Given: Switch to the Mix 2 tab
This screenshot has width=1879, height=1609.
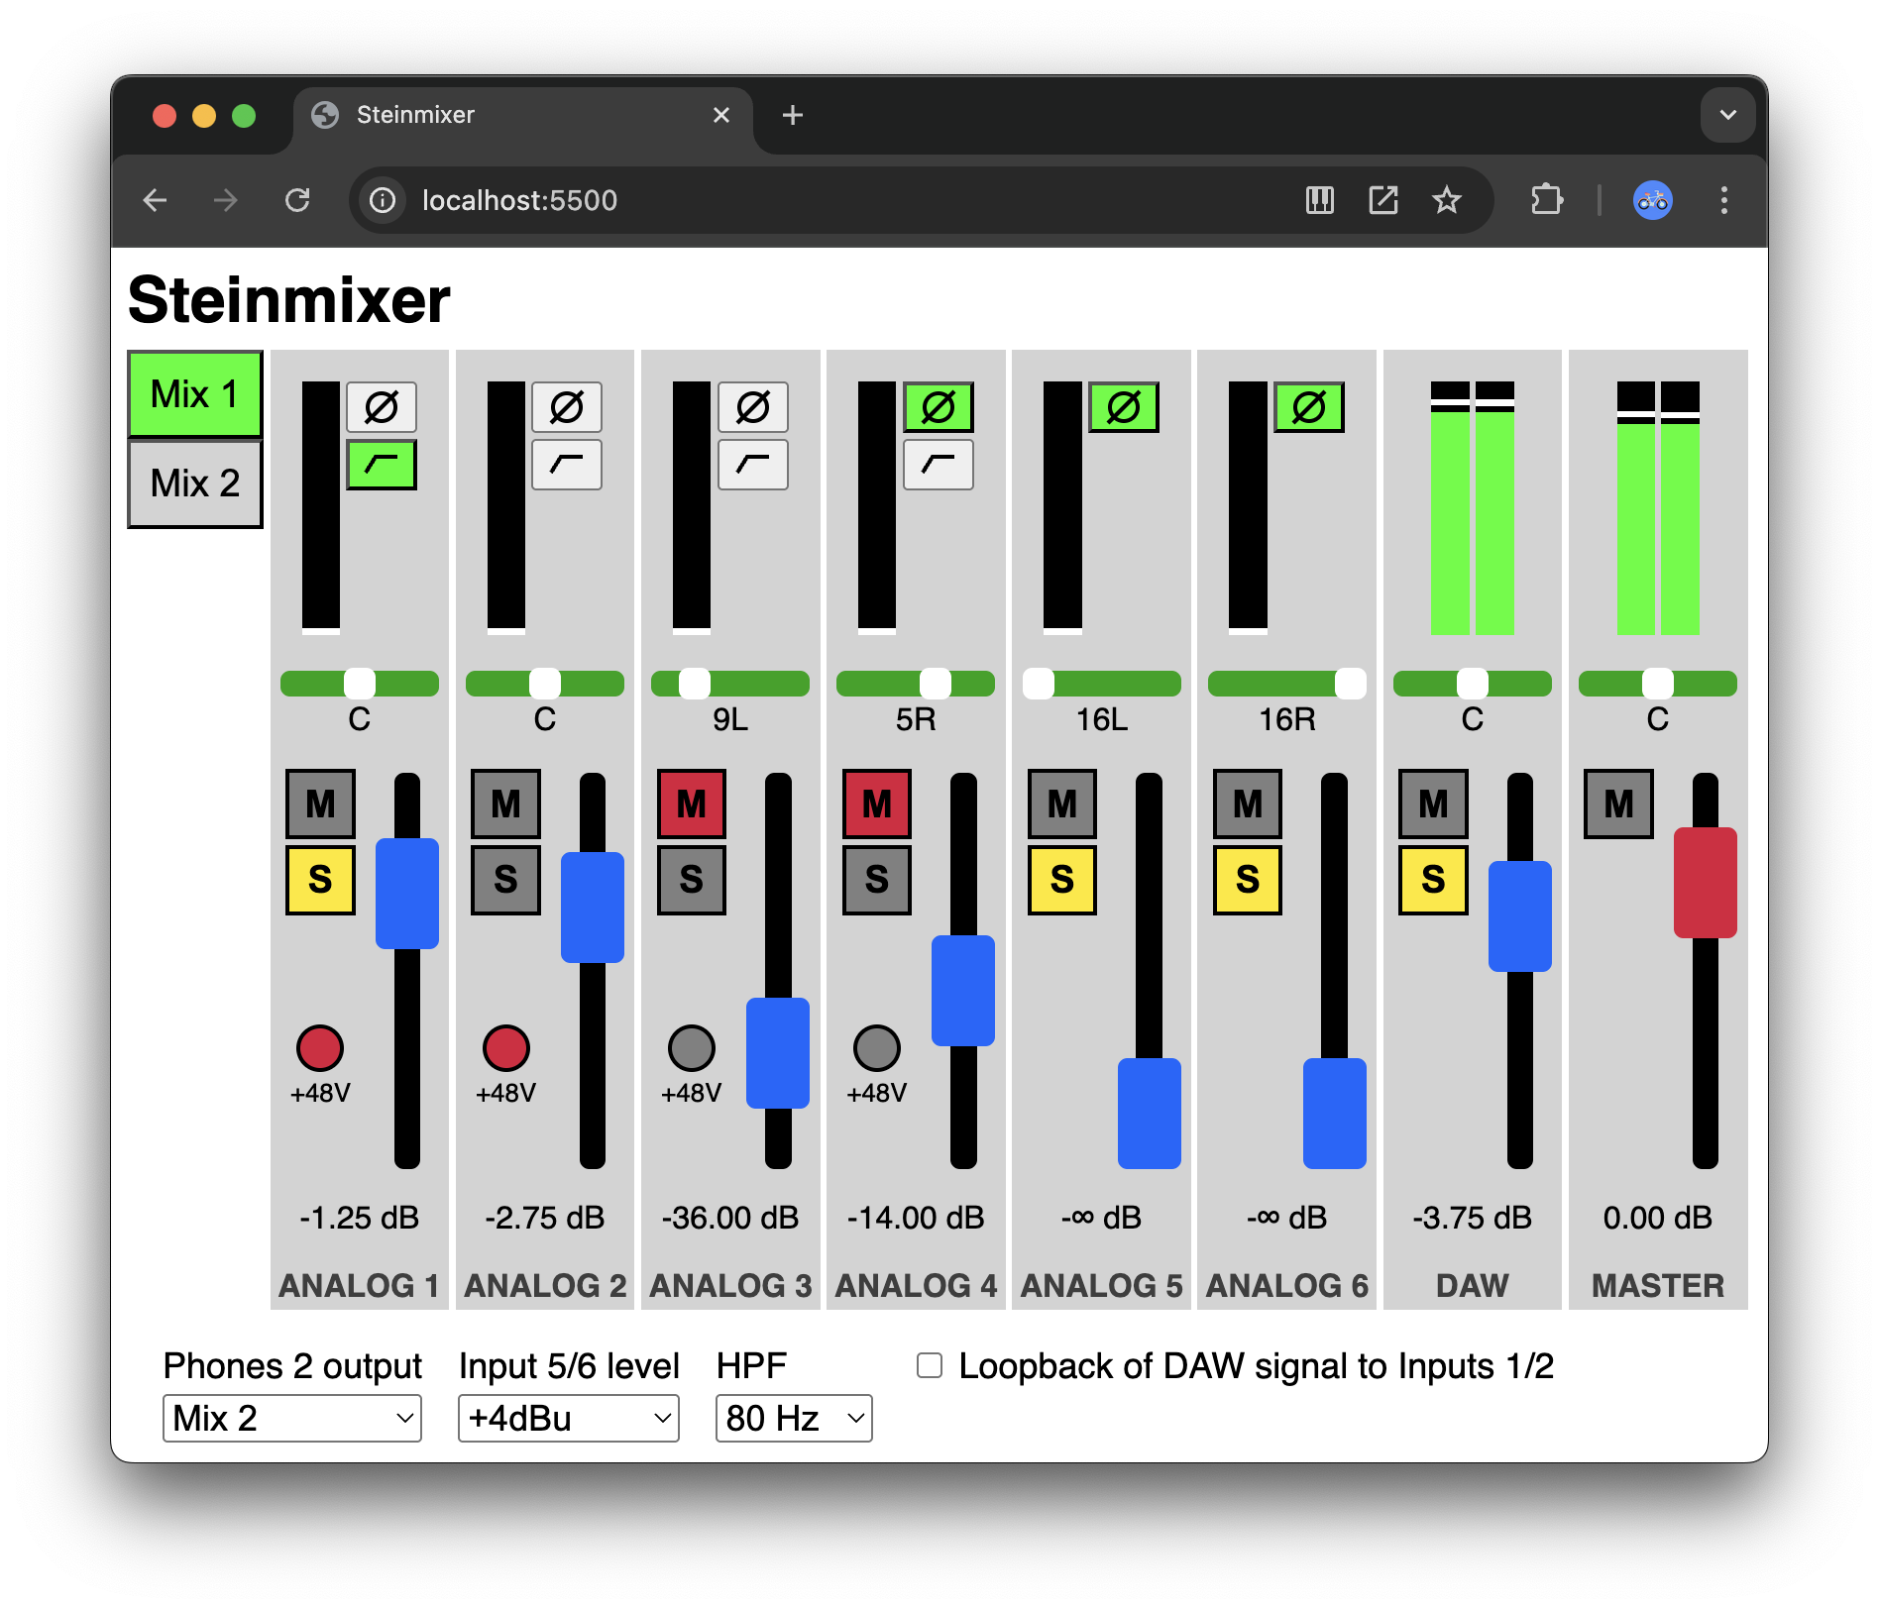Looking at the screenshot, I should tap(195, 483).
